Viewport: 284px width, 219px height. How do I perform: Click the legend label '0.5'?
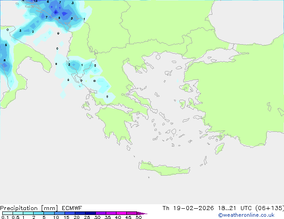click(16, 217)
